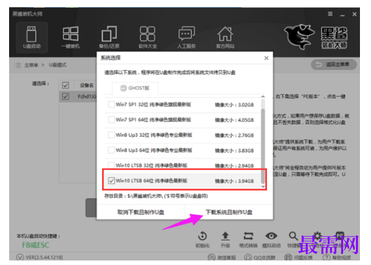371x265 pixels.
Task: Click the 取消下载且制作U盘 button
Action: (141, 212)
